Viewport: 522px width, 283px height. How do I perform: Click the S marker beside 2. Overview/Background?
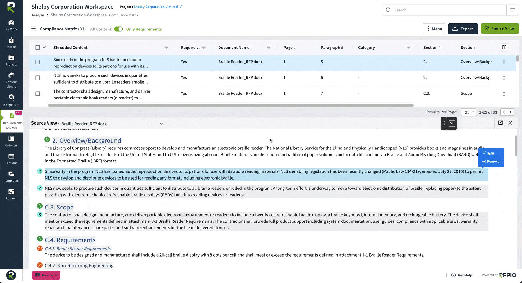[x=47, y=139]
